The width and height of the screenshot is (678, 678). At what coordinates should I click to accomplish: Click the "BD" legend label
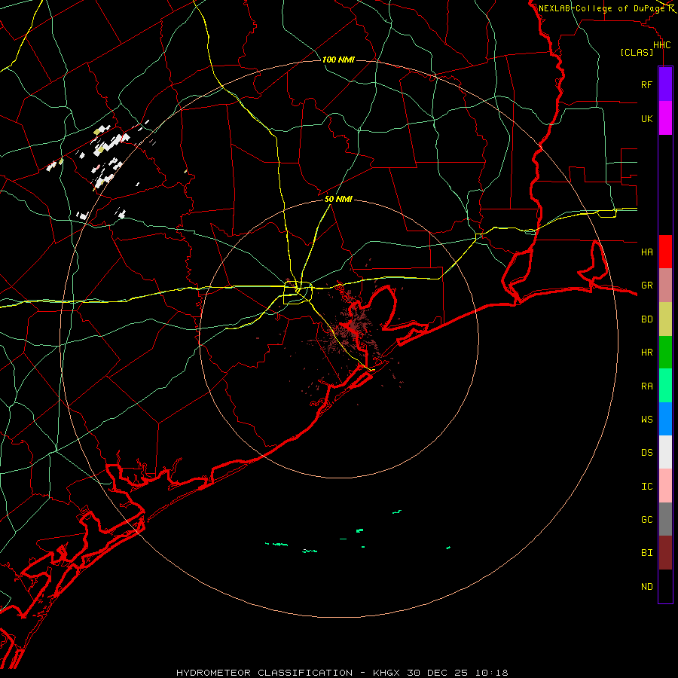point(646,319)
